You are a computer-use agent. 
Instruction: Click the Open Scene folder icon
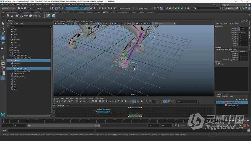pyautogui.click(x=22, y=8)
